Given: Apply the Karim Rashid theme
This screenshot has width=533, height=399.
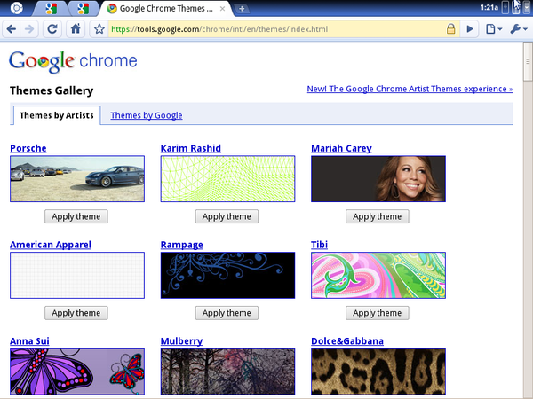Looking at the screenshot, I should (227, 216).
